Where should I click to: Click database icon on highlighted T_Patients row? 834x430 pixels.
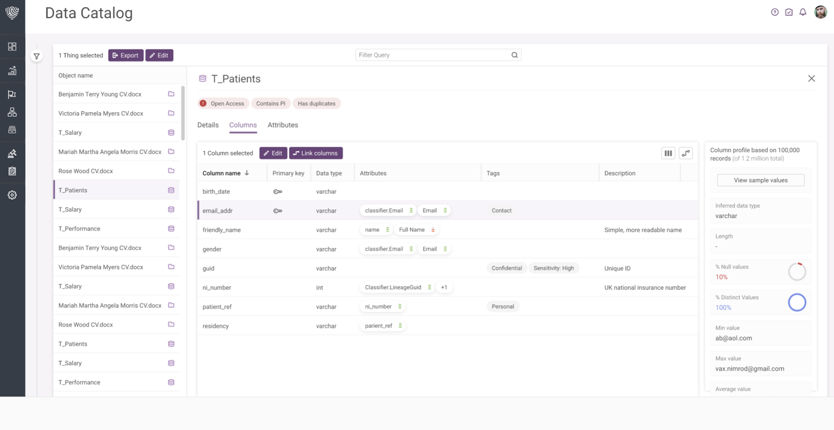(171, 190)
